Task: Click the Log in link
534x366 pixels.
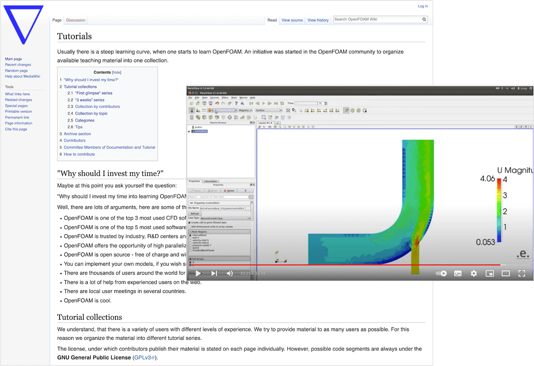Action: (423, 6)
